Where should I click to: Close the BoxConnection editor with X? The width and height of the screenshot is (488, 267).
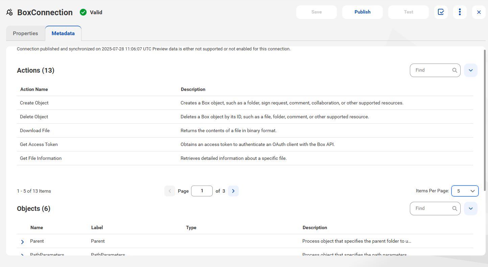click(x=479, y=12)
